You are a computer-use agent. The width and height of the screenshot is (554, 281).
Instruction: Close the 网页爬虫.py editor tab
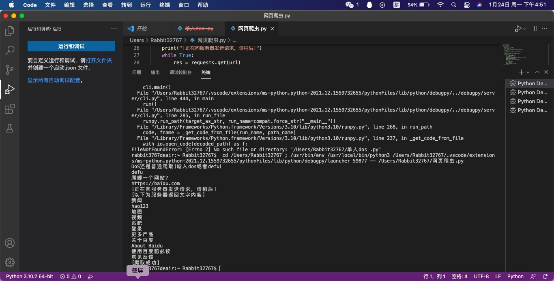[273, 29]
